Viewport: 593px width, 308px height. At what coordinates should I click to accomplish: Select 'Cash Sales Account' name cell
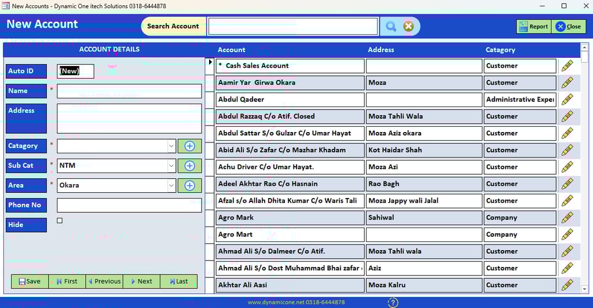(290, 66)
